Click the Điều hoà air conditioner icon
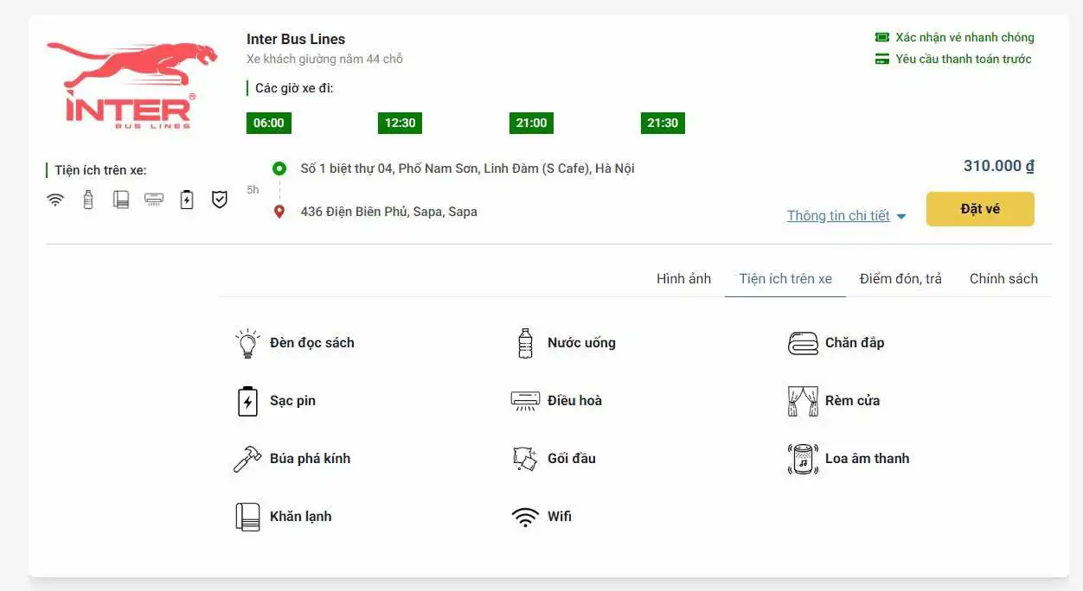1083x591 pixels. click(525, 401)
